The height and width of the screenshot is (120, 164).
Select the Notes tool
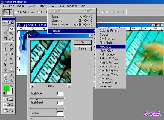tap(5, 76)
